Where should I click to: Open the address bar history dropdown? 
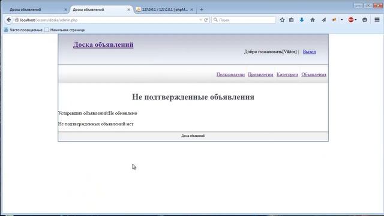200,20
